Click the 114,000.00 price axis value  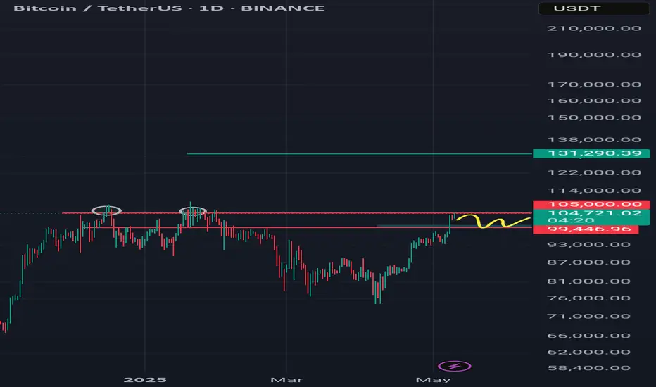point(594,191)
